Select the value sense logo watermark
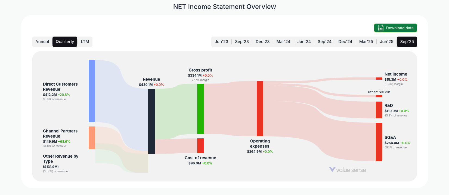The image size is (449, 195). click(x=348, y=170)
